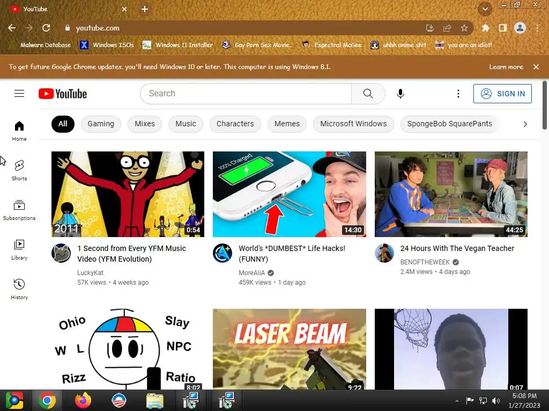The width and height of the screenshot is (549, 411).
Task: Open Firefox from the taskbar
Action: click(83, 400)
